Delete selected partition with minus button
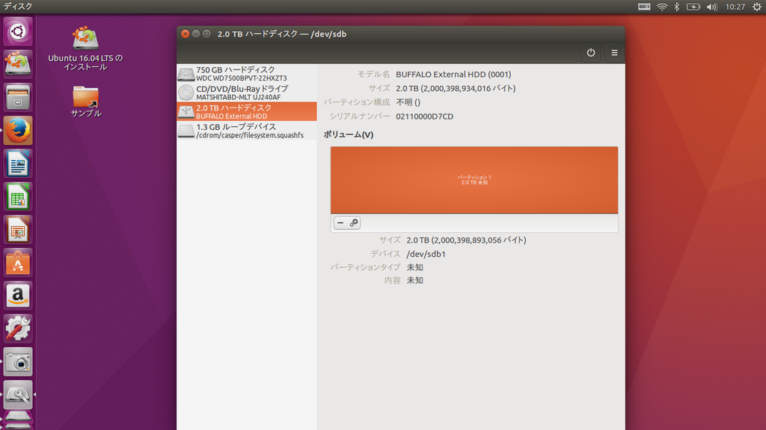This screenshot has height=430, width=766. tap(340, 222)
